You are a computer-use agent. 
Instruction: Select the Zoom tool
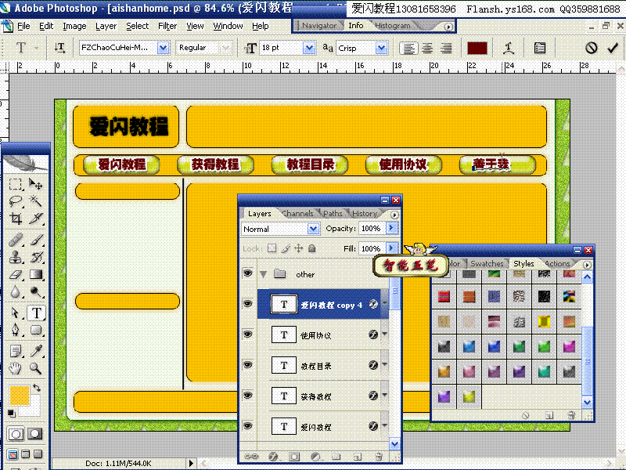coord(35,367)
